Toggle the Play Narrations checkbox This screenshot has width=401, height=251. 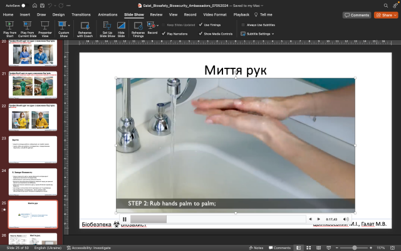coord(164,33)
